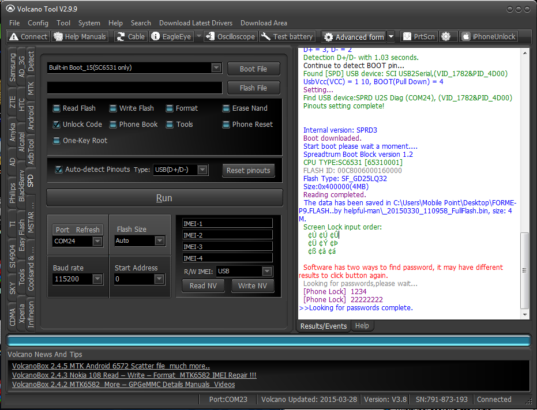537x410 pixels.
Task: Open the Config menu
Action: [37, 23]
